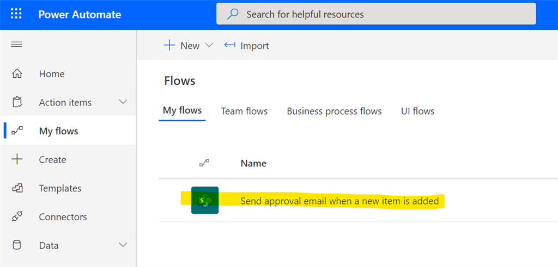Click the Create plus icon

pos(17,159)
